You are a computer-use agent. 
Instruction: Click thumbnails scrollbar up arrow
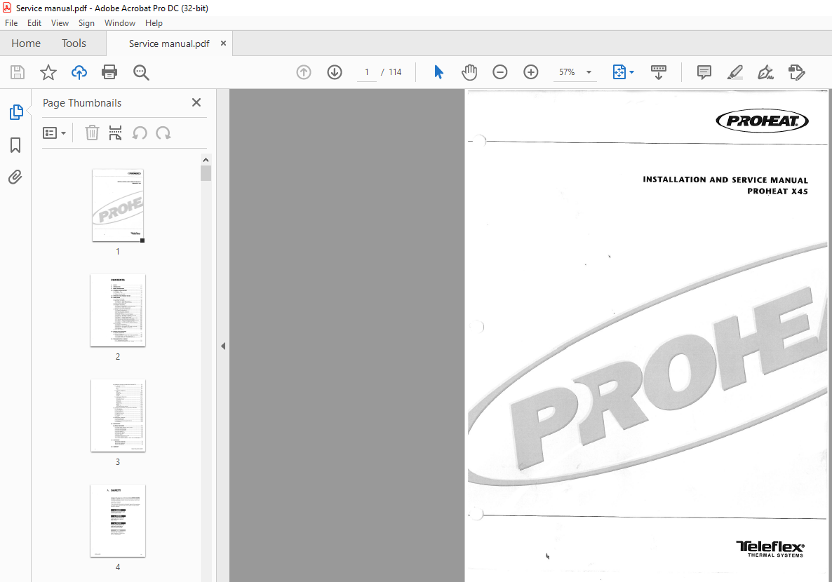[206, 160]
